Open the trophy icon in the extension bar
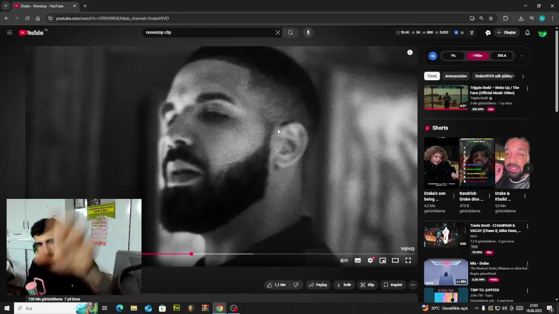Screen dimensions: 559x314 click(x=472, y=32)
